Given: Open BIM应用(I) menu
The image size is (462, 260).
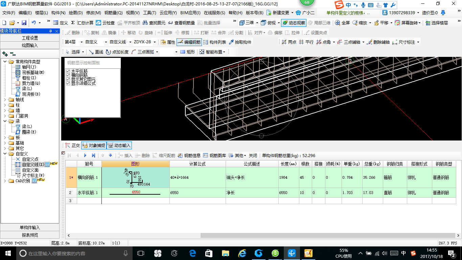Looking at the screenshot, I should (x=190, y=13).
